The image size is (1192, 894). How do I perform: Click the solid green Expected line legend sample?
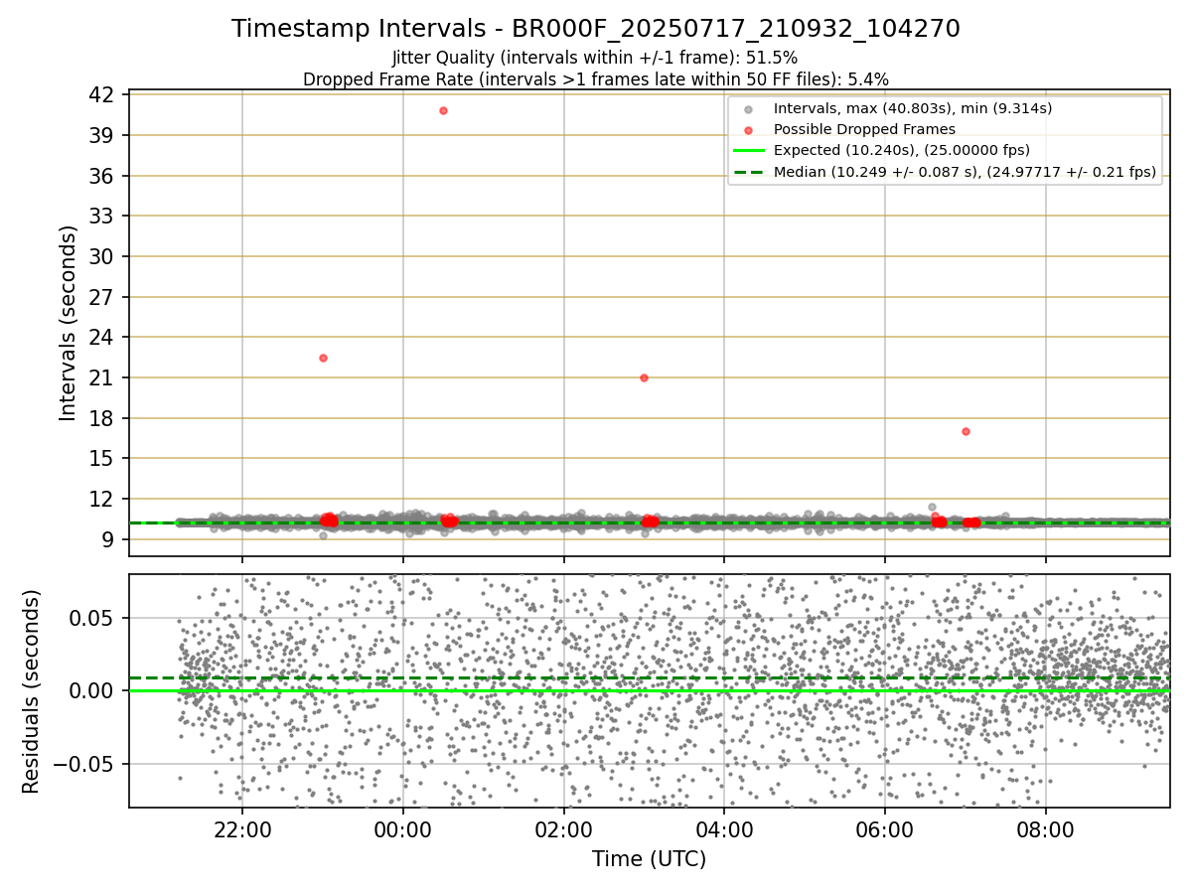(749, 151)
